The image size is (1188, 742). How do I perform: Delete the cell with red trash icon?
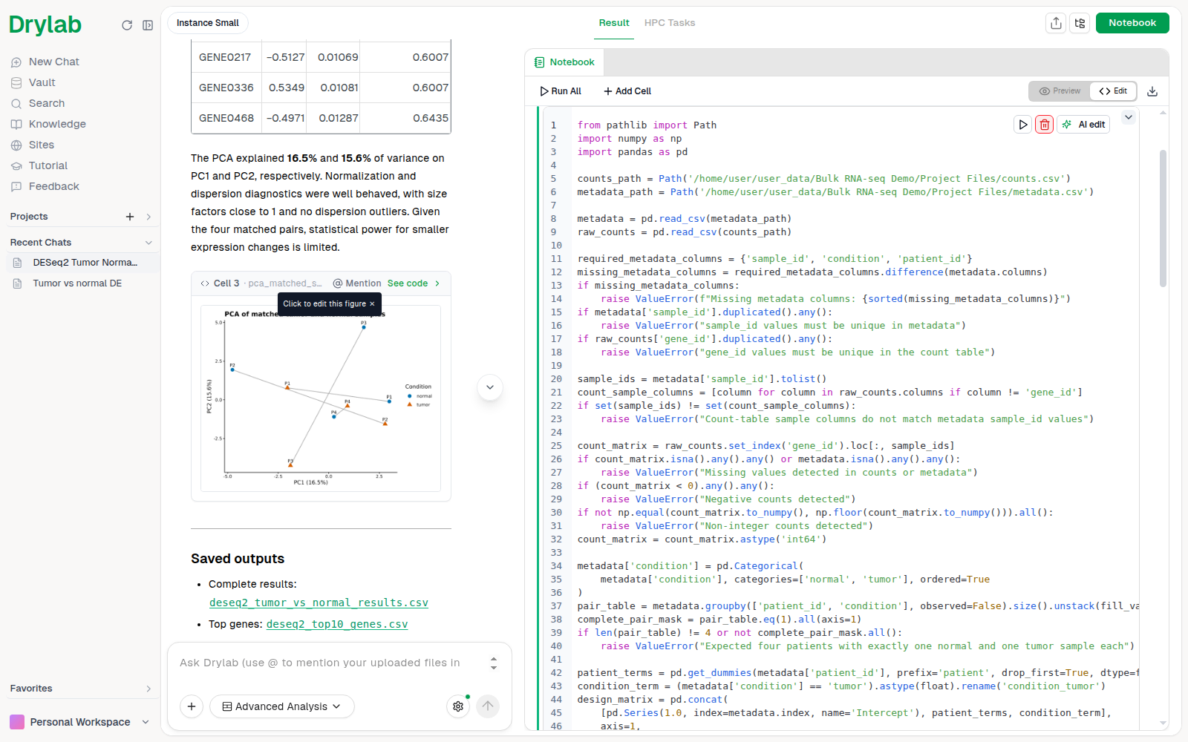pyautogui.click(x=1044, y=125)
